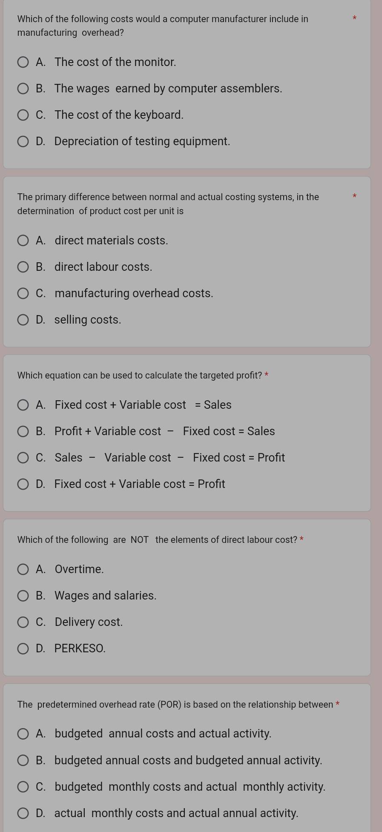Select the 'PERKESO' answer
The image size is (382, 832).
click(23, 648)
